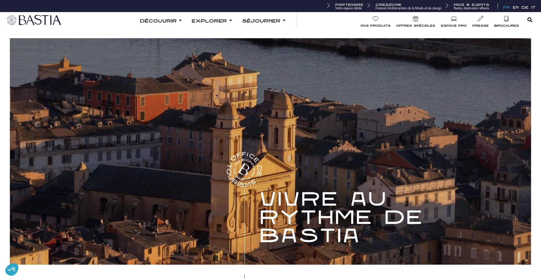Viewport: 541px width, 279px height.
Task: Go to the Creazione festival link
Action: click(408, 6)
